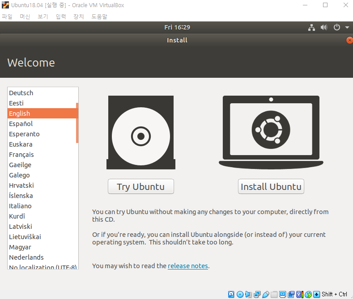Viewport: 353px width, 299px height.
Task: Select Deutsch in the language list
Action: (x=42, y=93)
